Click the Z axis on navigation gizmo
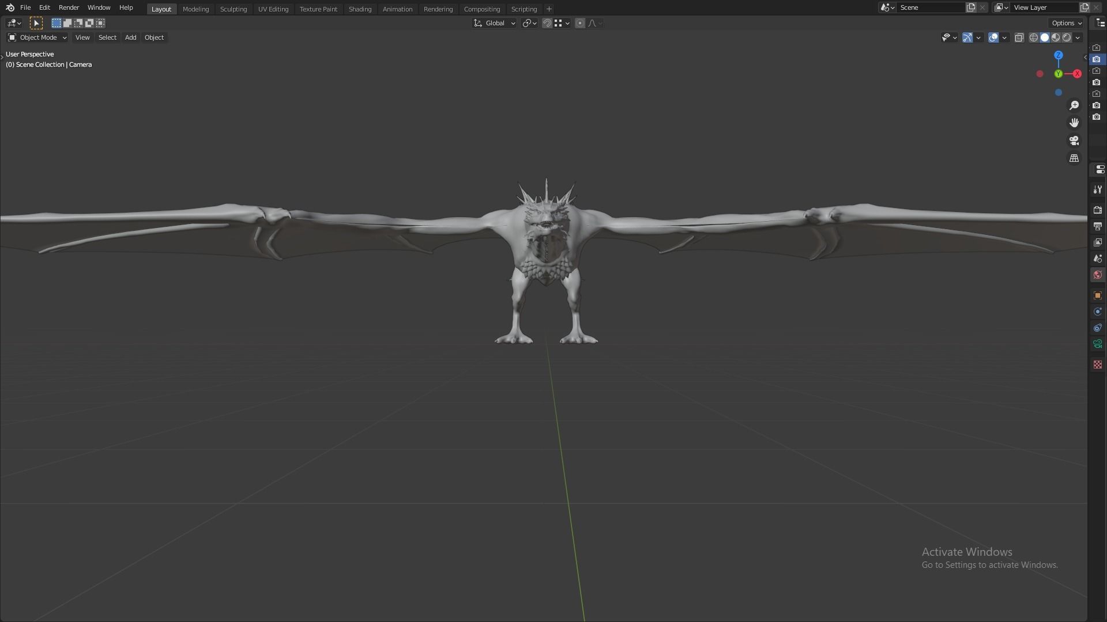Image resolution: width=1107 pixels, height=622 pixels. 1059,55
